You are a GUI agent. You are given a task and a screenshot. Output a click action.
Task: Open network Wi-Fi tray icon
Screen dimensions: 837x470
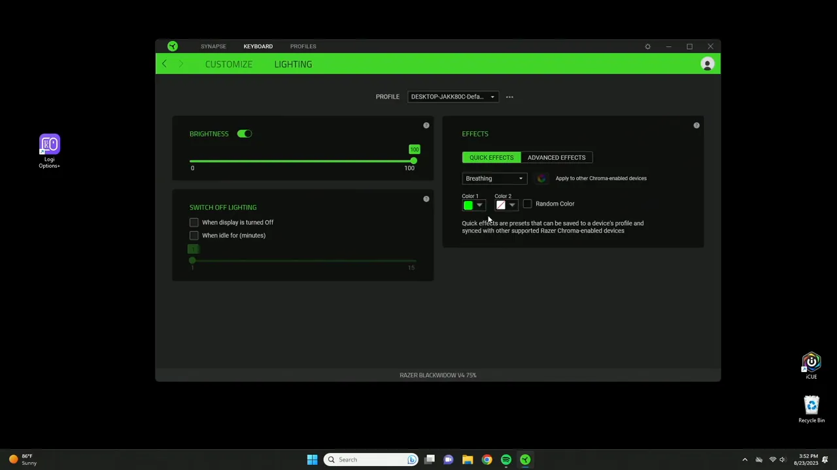click(772, 460)
